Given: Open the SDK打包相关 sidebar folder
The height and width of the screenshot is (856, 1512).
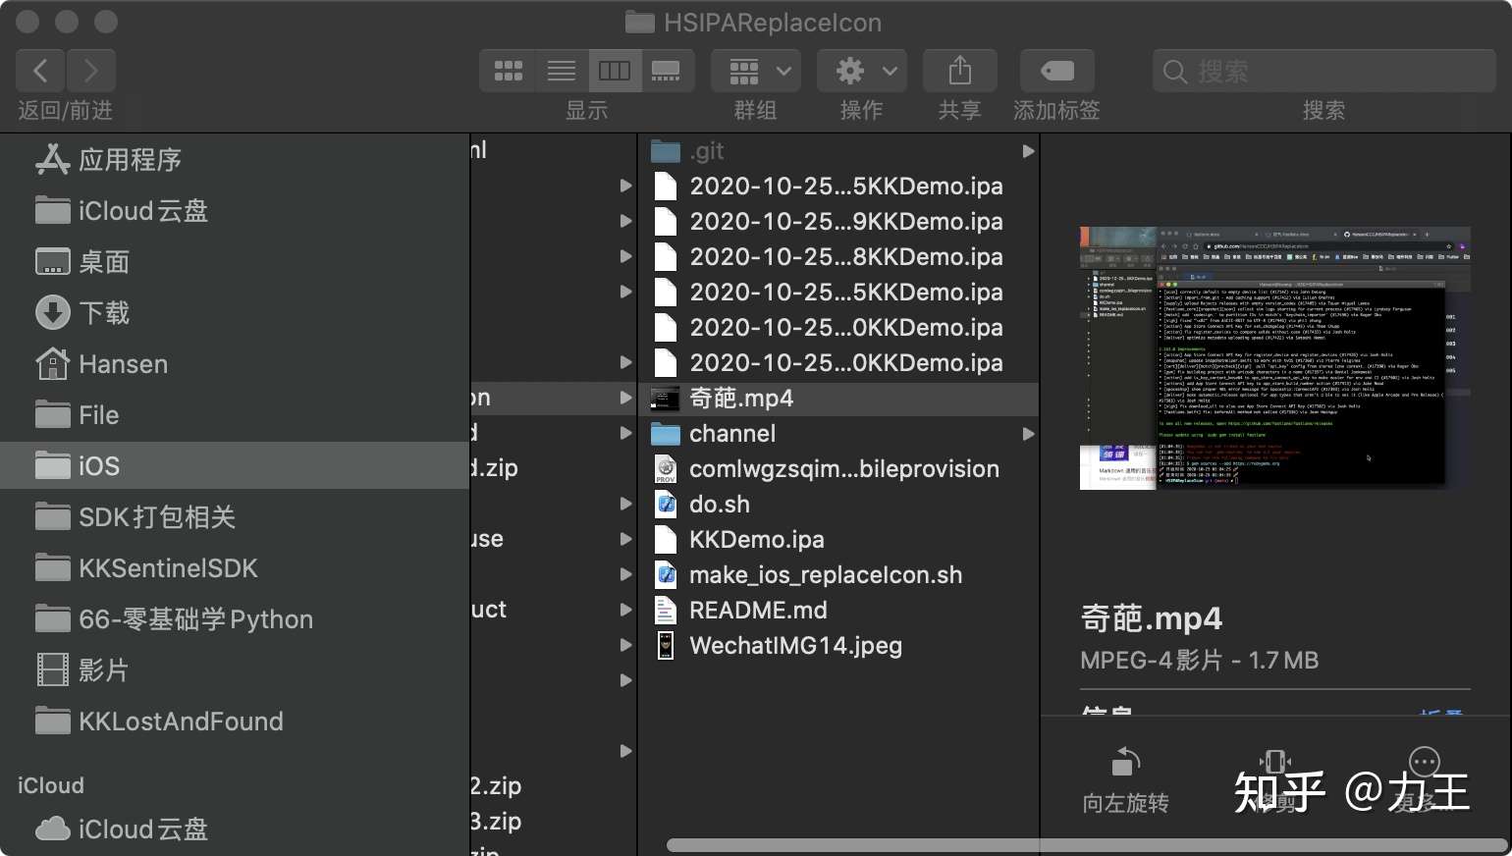Looking at the screenshot, I should [236, 517].
